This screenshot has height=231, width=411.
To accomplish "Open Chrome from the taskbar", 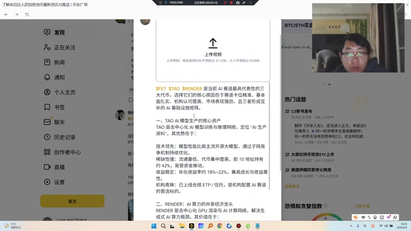I will click(220, 226).
